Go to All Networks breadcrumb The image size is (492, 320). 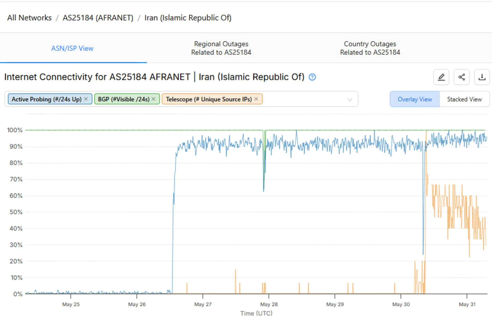tap(29, 18)
